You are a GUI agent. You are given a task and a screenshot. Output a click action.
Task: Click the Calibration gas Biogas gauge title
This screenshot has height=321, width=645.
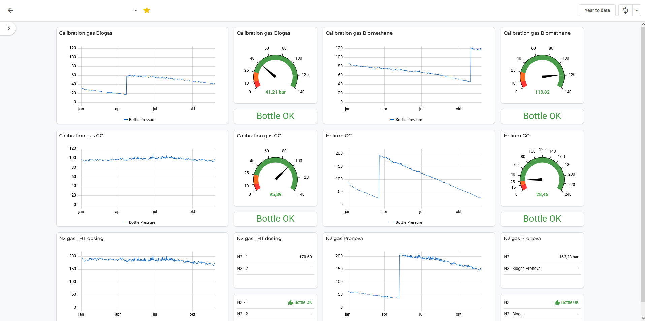click(263, 33)
